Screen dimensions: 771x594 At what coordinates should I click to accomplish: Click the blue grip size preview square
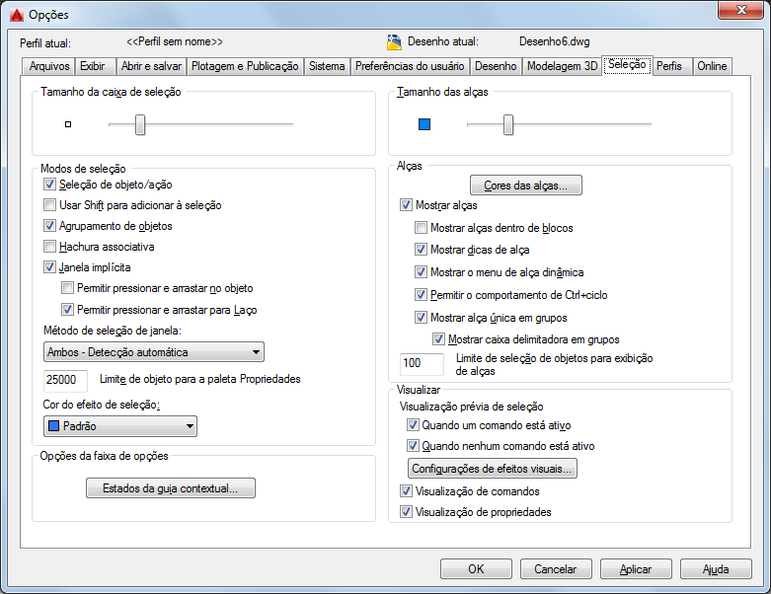(x=424, y=124)
